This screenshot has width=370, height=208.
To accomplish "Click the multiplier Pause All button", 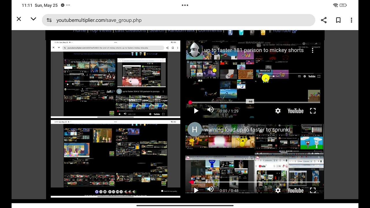I will pyautogui.click(x=101, y=192).
